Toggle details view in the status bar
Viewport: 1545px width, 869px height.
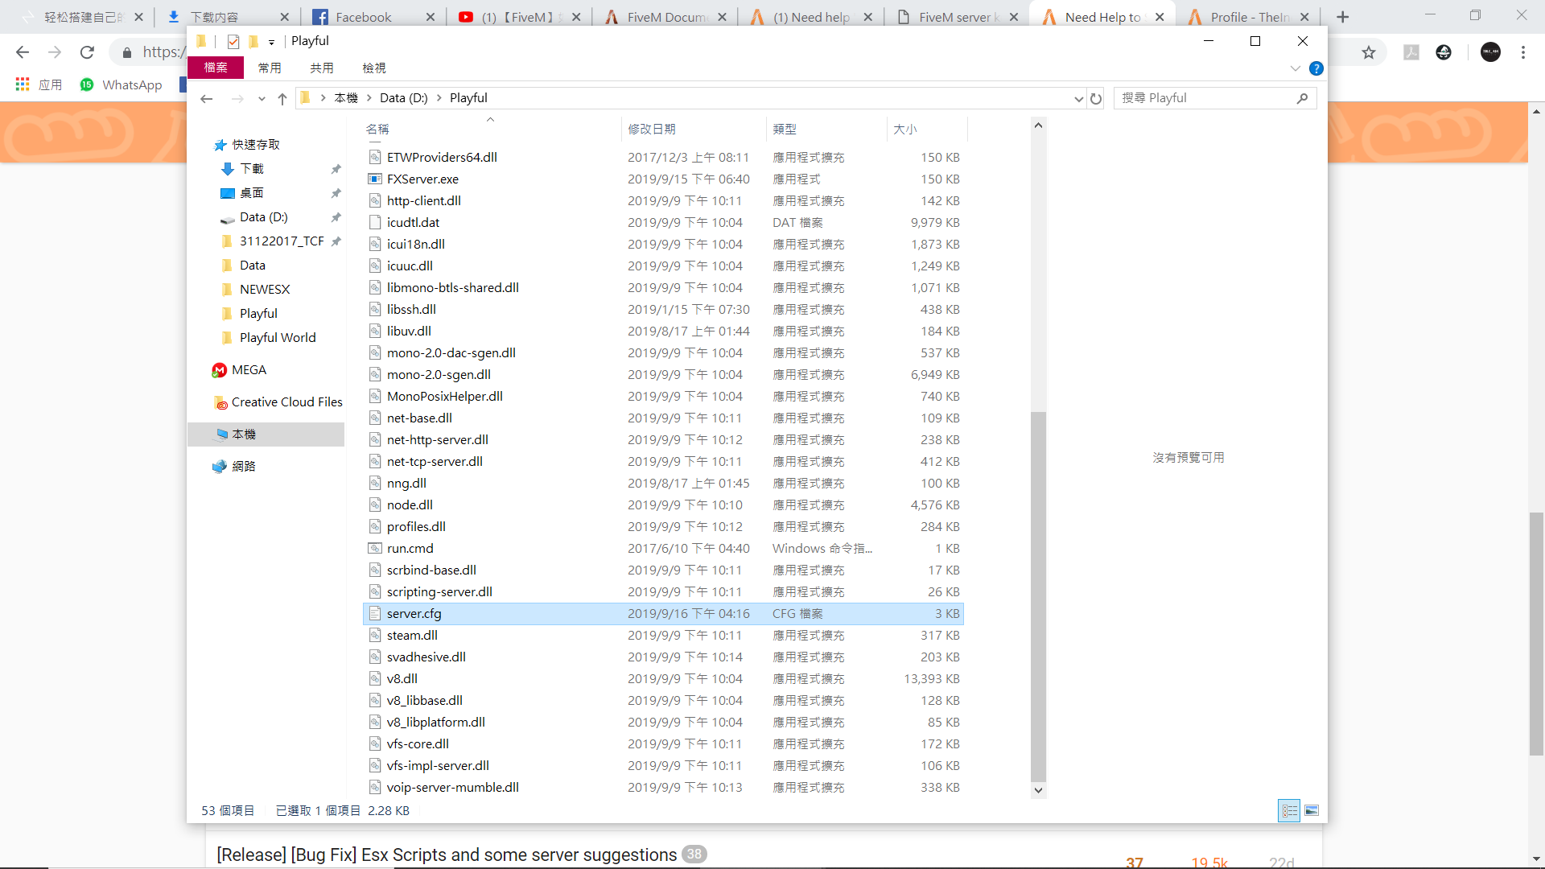(1288, 810)
